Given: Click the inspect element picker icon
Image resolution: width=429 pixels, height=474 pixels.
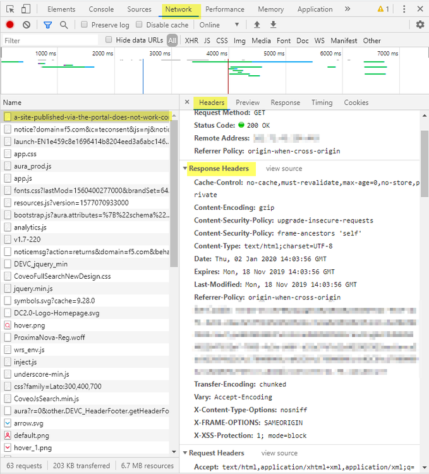Looking at the screenshot, I should click(9, 9).
